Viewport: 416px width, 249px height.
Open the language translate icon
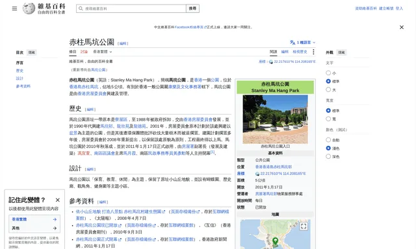coord(292,42)
